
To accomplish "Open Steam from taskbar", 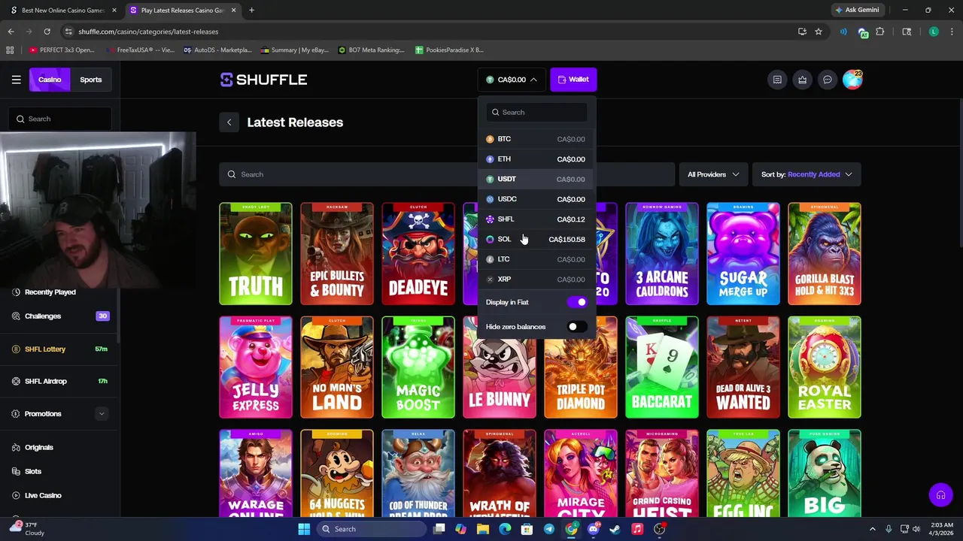I will 615,529.
